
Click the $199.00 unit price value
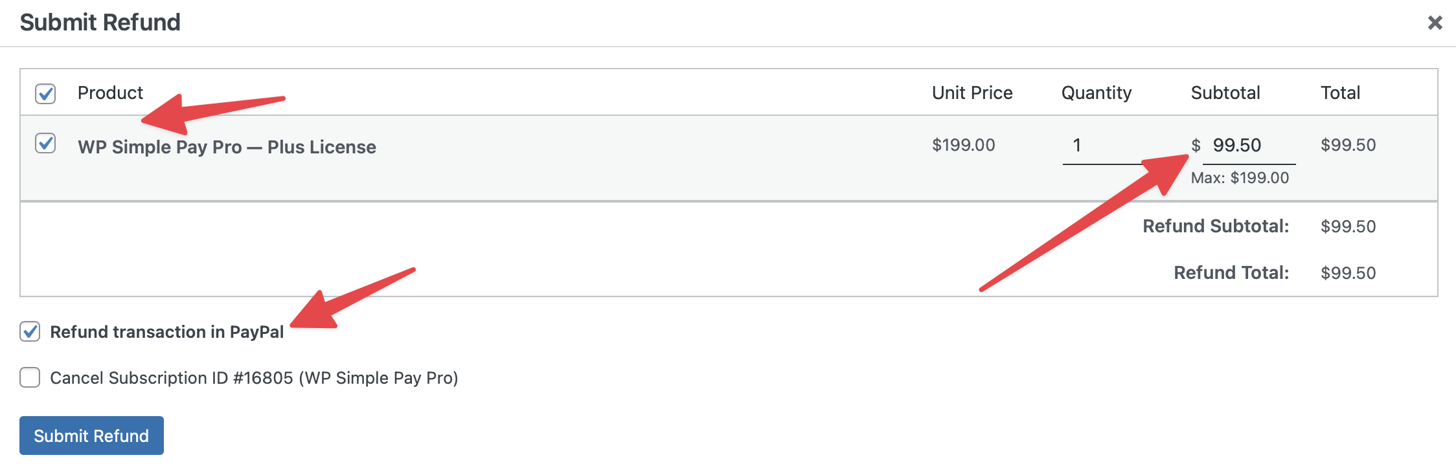click(x=963, y=145)
